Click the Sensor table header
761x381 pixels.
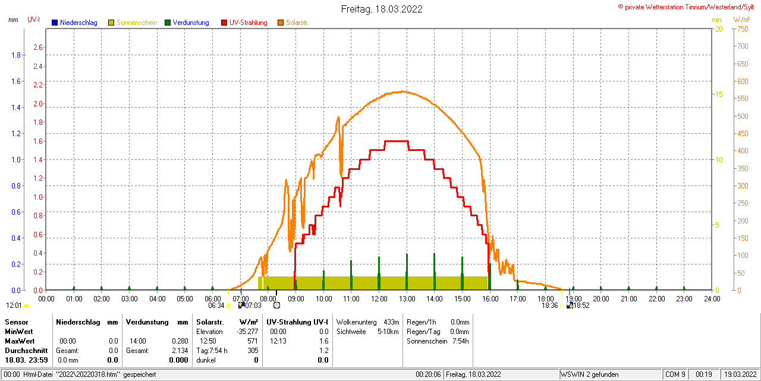[16, 322]
